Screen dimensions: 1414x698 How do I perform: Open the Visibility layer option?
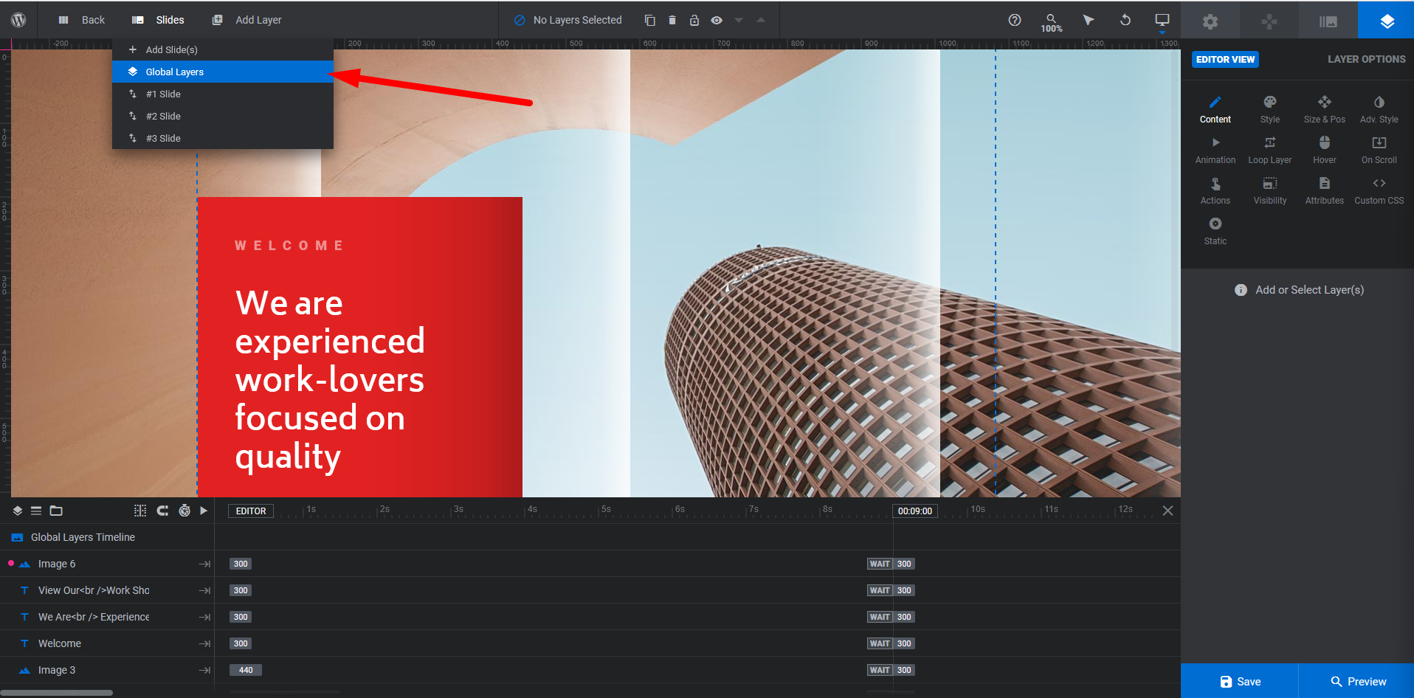[1270, 190]
